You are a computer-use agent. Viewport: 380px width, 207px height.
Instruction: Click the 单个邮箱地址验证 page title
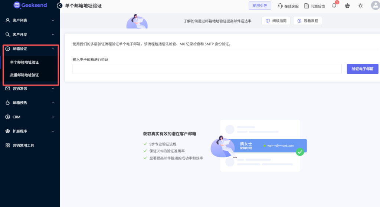point(83,6)
